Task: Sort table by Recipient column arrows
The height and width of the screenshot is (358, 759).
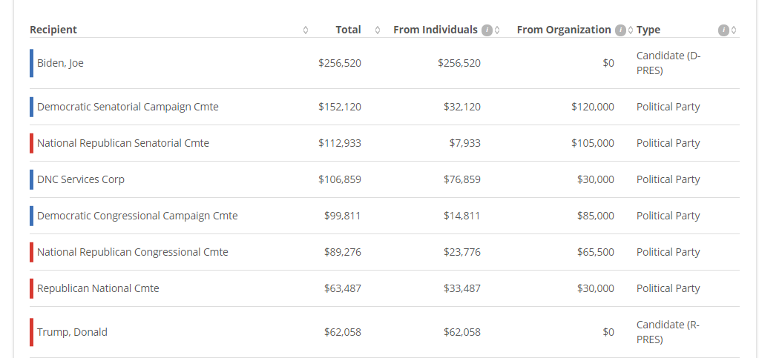Action: 306,30
